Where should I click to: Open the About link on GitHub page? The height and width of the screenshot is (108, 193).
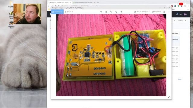180,79
